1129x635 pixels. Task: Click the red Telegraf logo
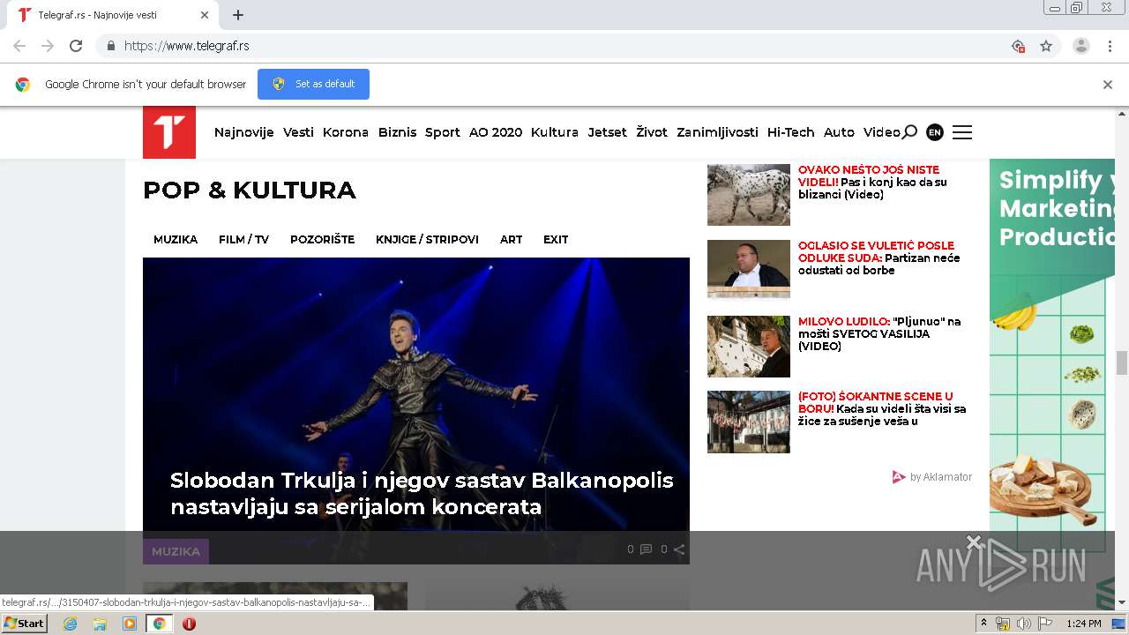click(x=169, y=132)
